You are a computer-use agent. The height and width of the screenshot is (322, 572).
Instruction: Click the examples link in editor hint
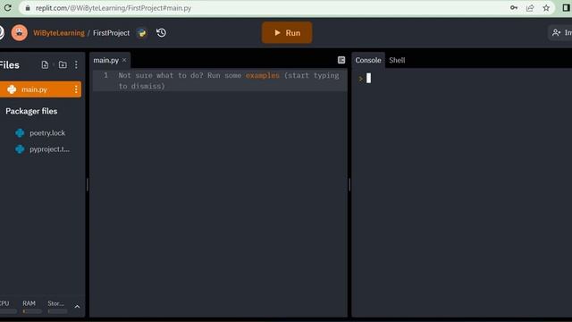[x=262, y=75]
